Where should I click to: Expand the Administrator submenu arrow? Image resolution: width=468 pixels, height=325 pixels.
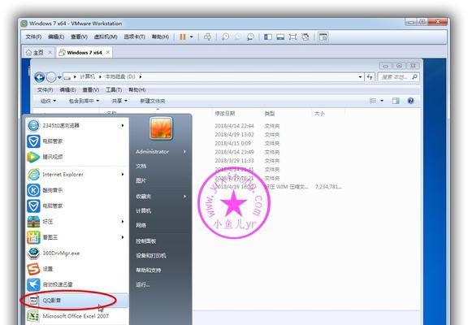click(x=184, y=152)
